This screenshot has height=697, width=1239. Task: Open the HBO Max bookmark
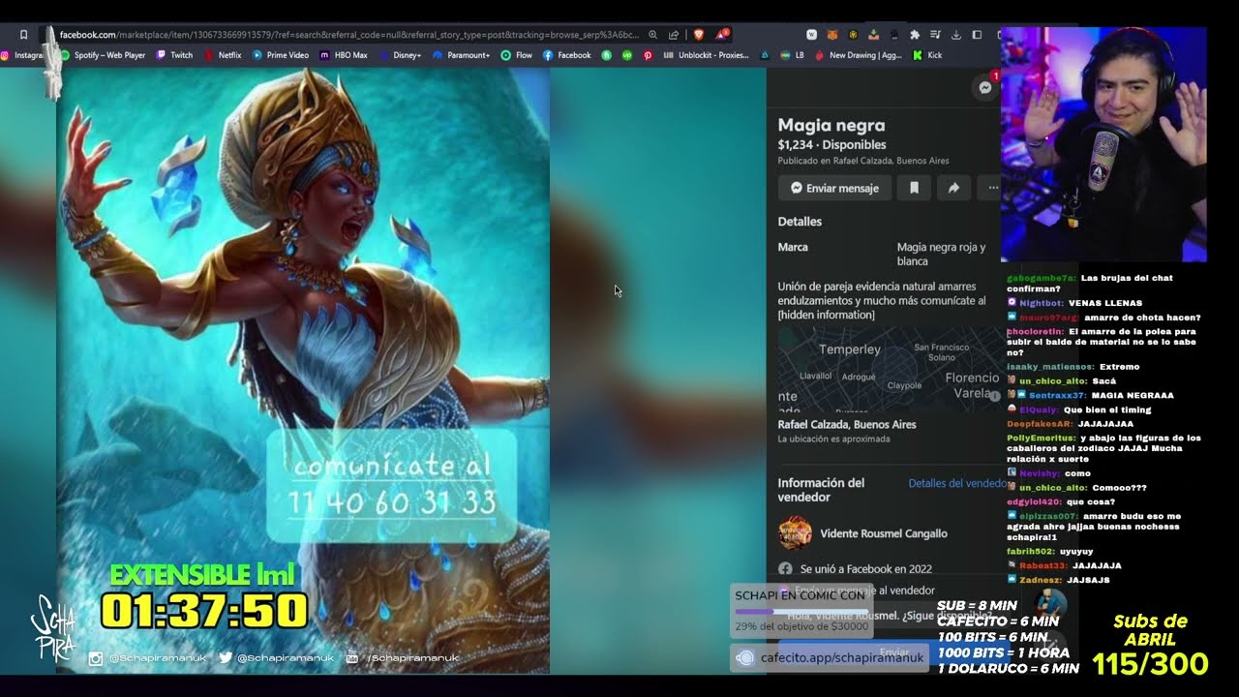pyautogui.click(x=344, y=55)
